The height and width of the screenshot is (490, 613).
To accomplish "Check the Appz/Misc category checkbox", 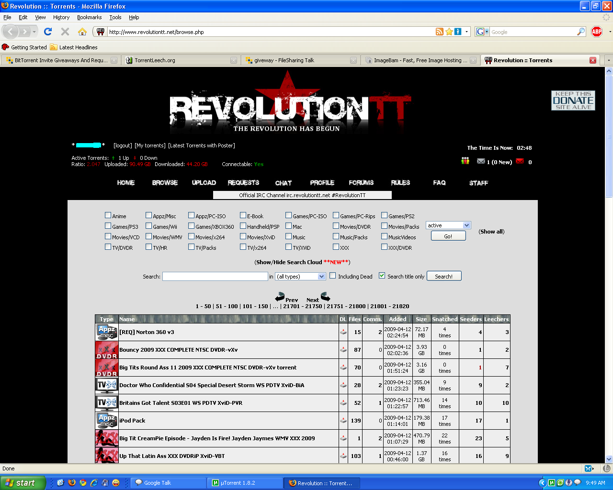I will (x=148, y=216).
